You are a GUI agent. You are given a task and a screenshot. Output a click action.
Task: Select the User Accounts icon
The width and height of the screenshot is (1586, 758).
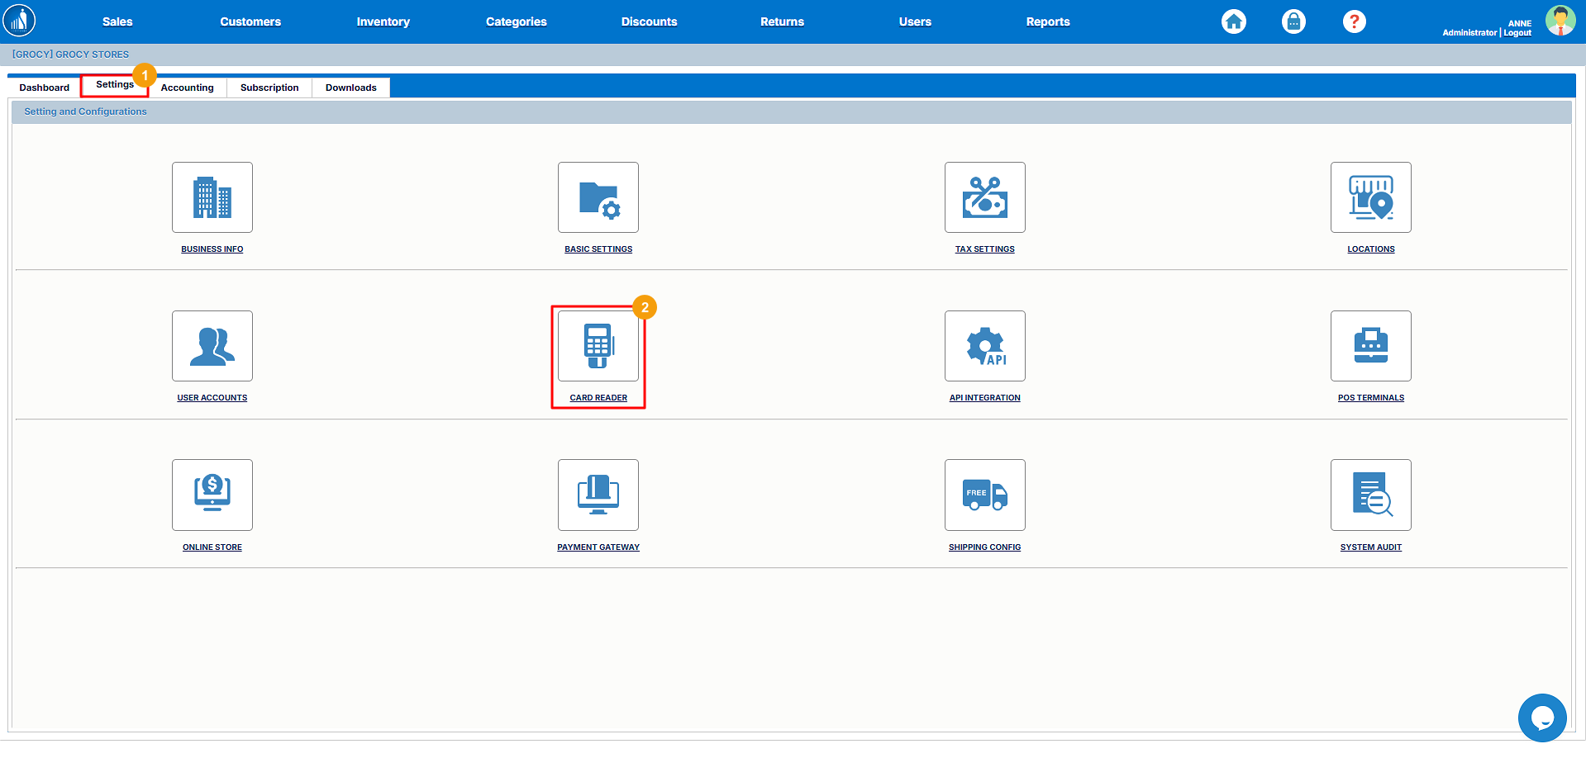212,346
